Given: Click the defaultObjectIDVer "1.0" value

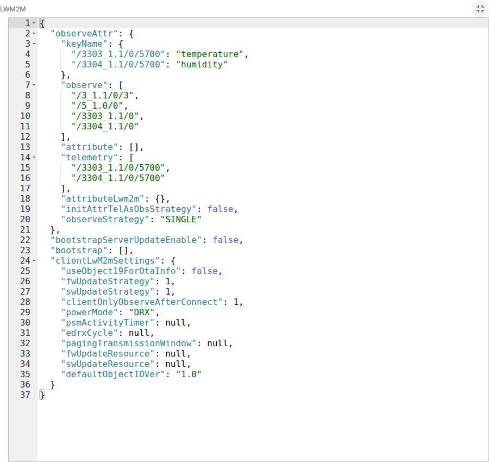Looking at the screenshot, I should (x=189, y=374).
